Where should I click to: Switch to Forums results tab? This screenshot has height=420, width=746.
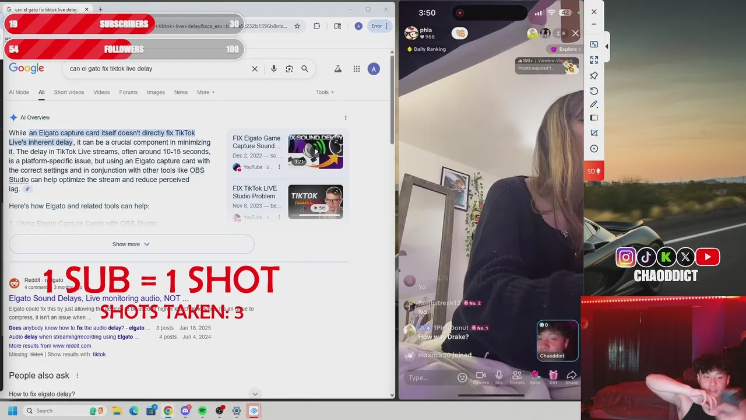pos(128,92)
